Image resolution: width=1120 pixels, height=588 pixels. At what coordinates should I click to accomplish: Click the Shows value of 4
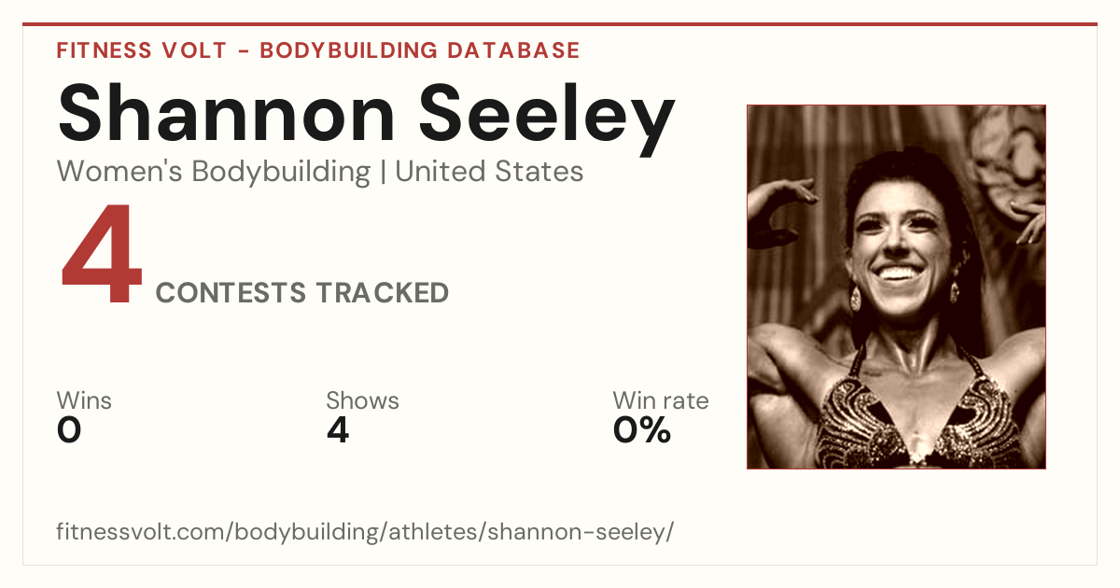(338, 430)
